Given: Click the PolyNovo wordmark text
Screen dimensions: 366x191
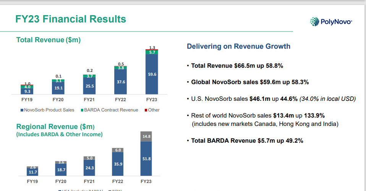Looking at the screenshot, I should click(x=336, y=22).
